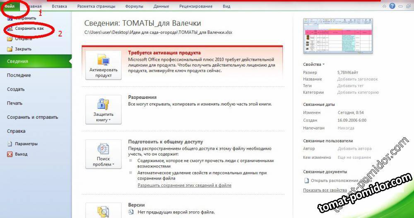Screen dimensions: 414x218
Task: Click the Close folder icon in sidebar
Action: click(10, 49)
